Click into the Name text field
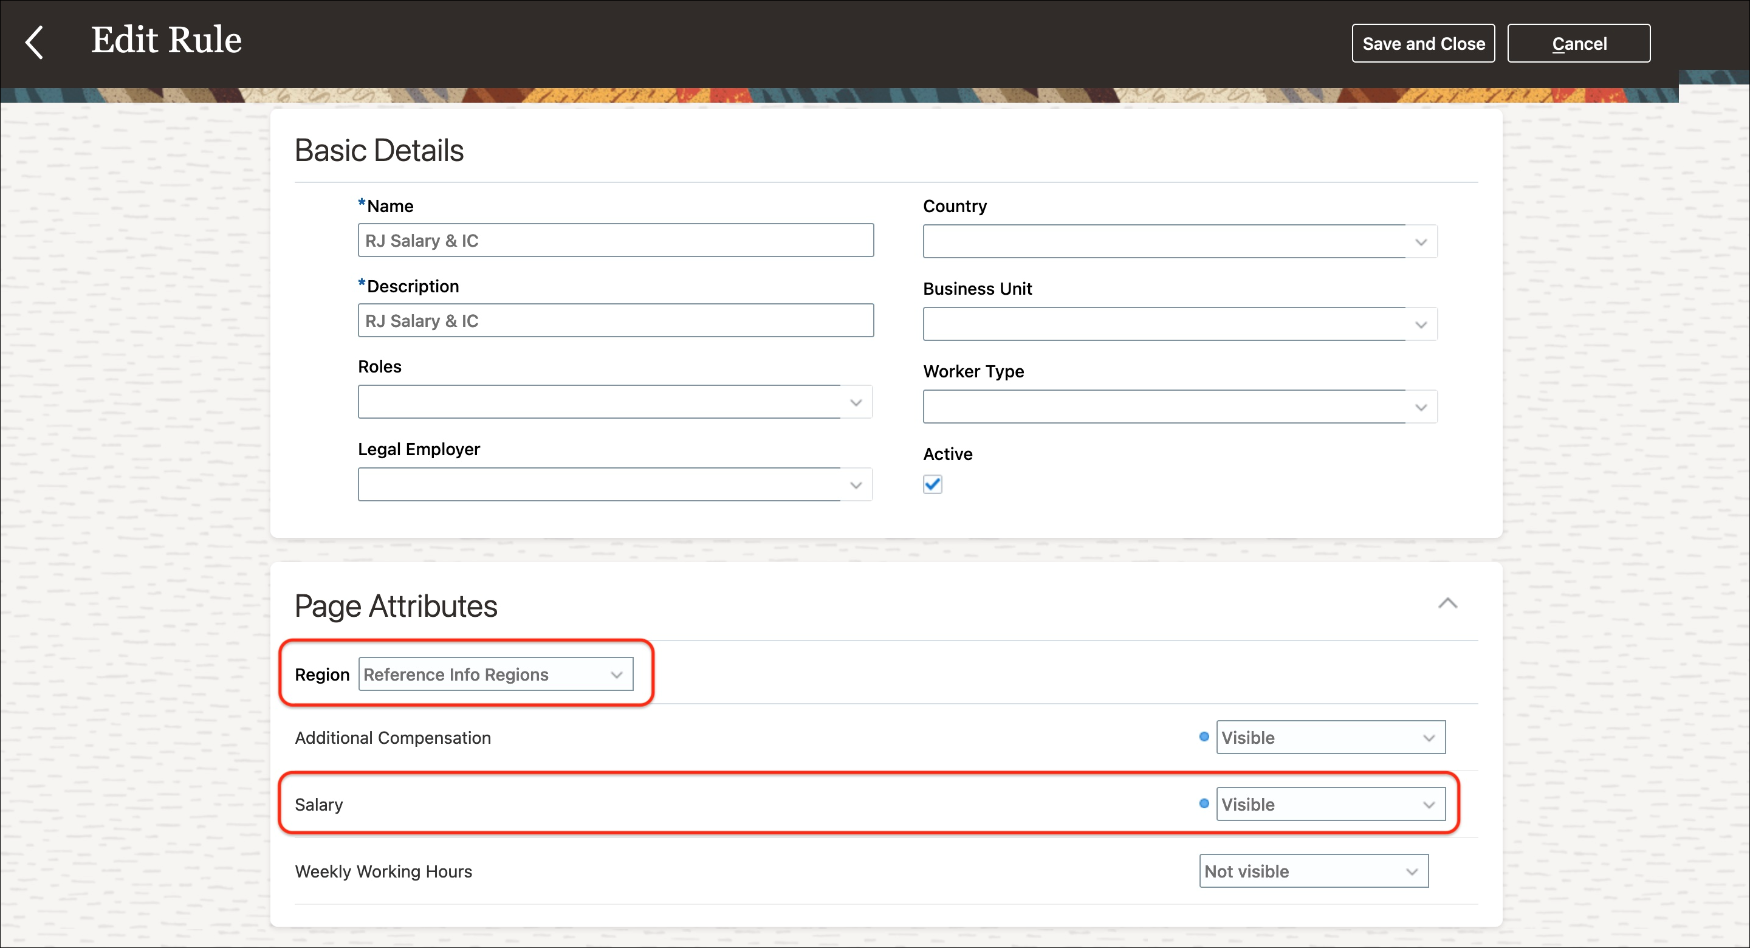This screenshot has width=1750, height=948. 615,241
